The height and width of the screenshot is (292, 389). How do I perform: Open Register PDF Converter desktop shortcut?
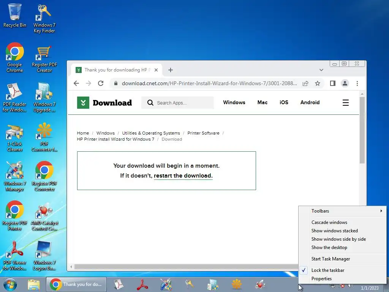click(x=44, y=176)
